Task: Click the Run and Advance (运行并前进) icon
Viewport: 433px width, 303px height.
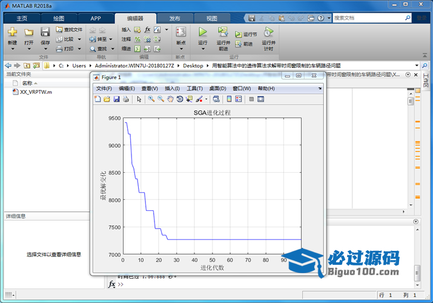Action: (223, 33)
